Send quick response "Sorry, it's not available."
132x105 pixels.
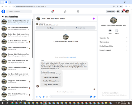(x=51, y=85)
